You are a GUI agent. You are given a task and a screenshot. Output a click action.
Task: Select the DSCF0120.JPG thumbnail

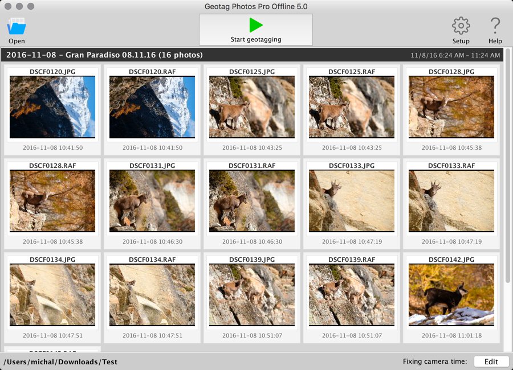[52, 107]
